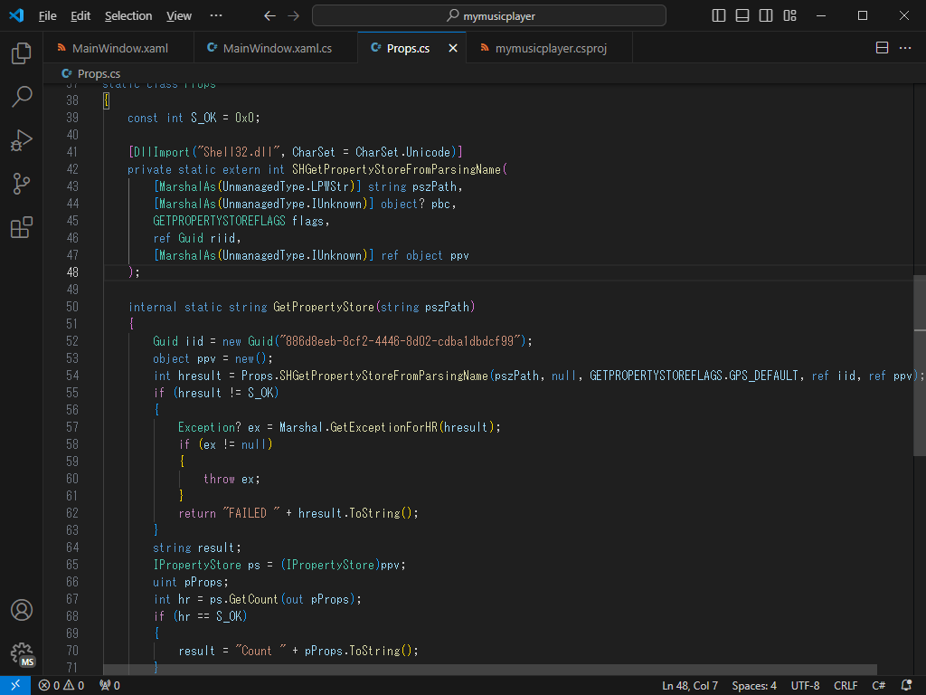
Task: Toggle the bottom panel layout icon
Action: (742, 16)
